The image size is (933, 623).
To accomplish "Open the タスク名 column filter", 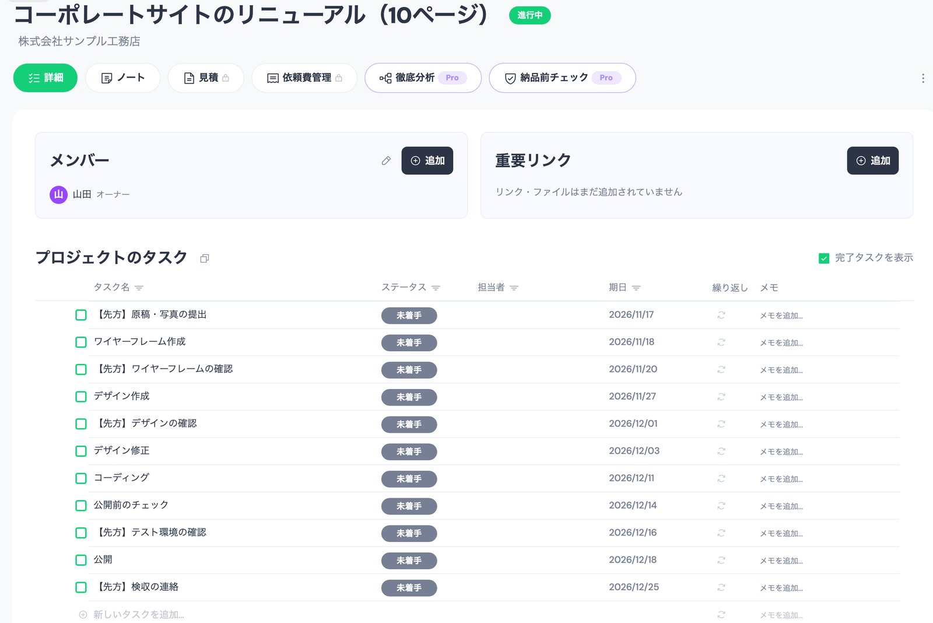I will click(x=139, y=288).
